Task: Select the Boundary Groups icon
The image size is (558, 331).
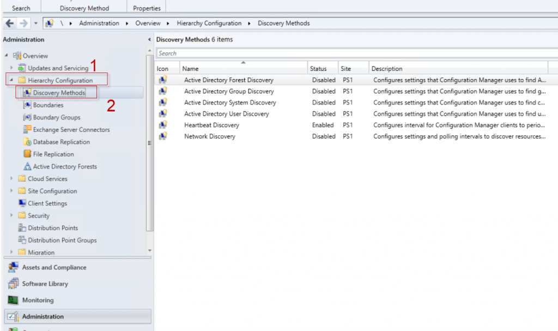Action: pos(27,117)
